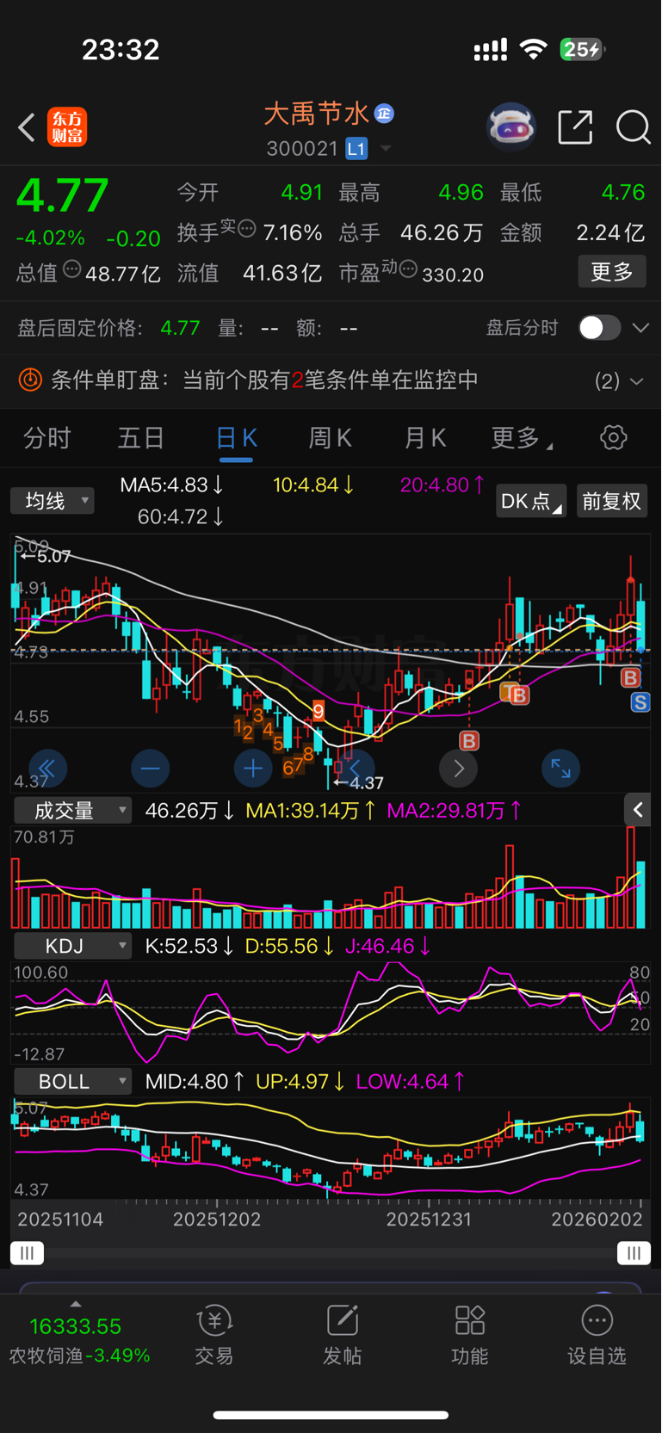Viewport: 662px width, 1433px height.
Task: Tap the 东方财富 orange logo icon
Action: coord(67,127)
